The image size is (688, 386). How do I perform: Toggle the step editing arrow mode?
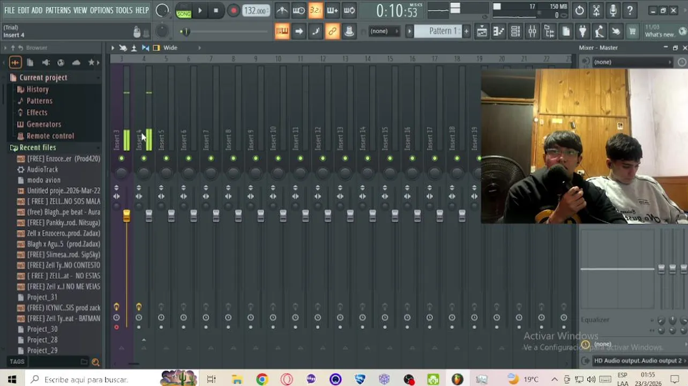pos(299,31)
